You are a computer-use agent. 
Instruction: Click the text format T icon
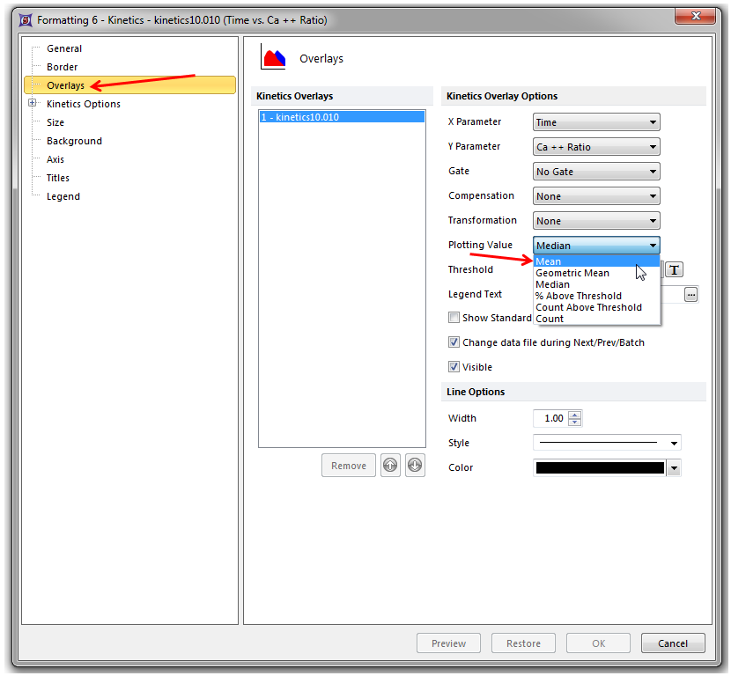click(x=674, y=270)
